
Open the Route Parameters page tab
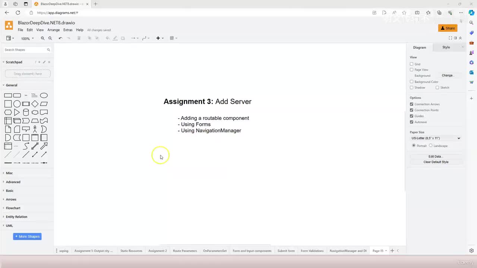click(185, 251)
